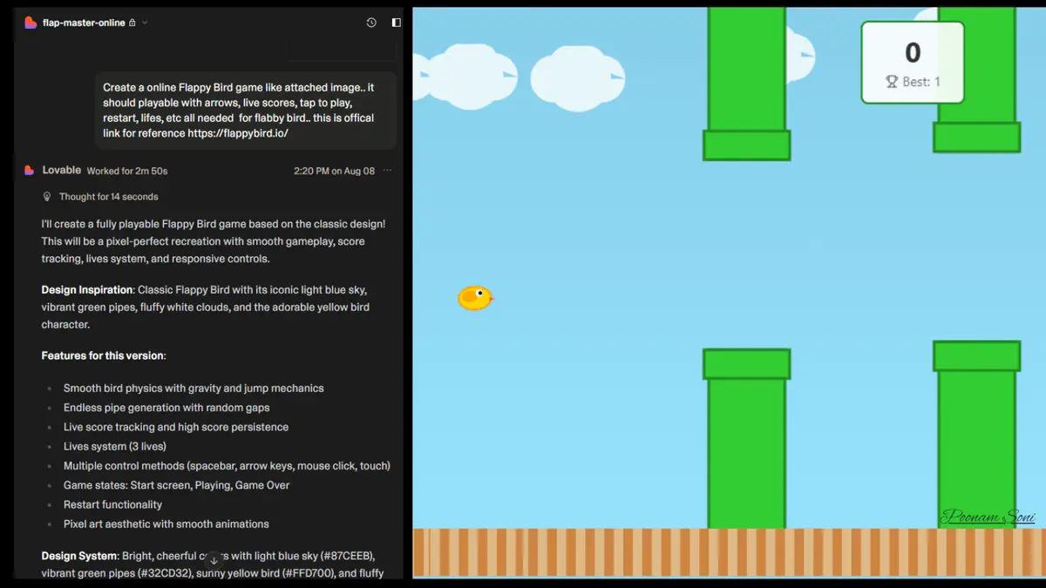Screen dimensions: 1046x588
Task: Click the '2:20 PM on Aug 08' timestamp
Action: point(334,171)
